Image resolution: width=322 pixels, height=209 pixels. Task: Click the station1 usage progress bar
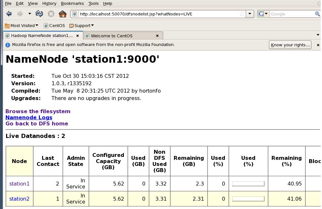click(248, 184)
